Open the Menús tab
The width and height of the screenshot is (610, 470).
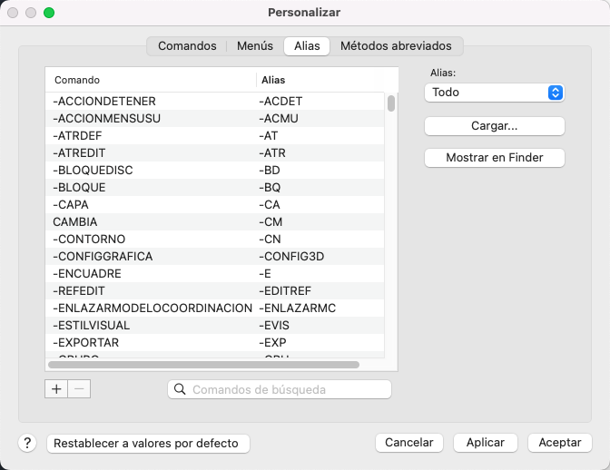[254, 45]
